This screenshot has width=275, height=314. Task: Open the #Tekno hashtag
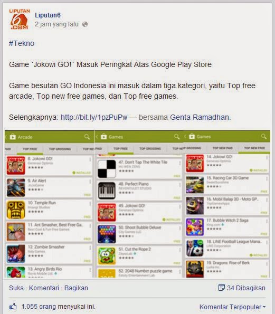point(22,43)
